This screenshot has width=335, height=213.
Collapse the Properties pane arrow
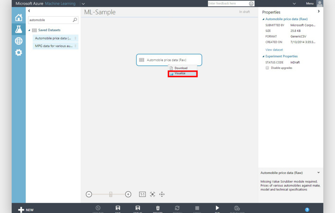(x=319, y=11)
